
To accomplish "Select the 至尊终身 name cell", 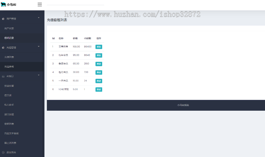I will pyautogui.click(x=63, y=47).
